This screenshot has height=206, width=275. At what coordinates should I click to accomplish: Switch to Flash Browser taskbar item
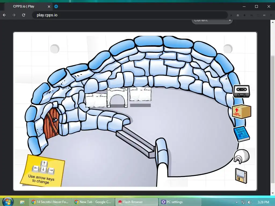[137, 202]
